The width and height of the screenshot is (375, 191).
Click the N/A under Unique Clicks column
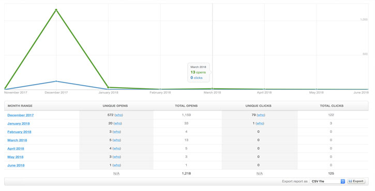tap(260, 173)
